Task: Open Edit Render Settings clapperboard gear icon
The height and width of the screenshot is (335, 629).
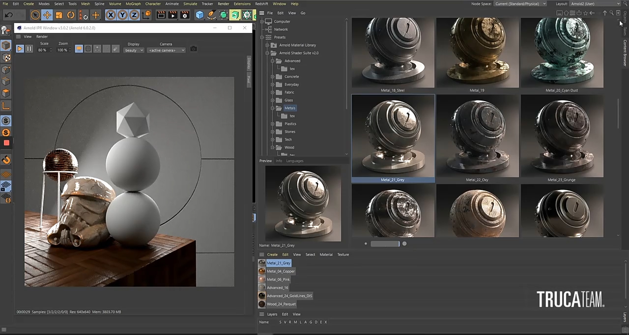Action: [185, 15]
